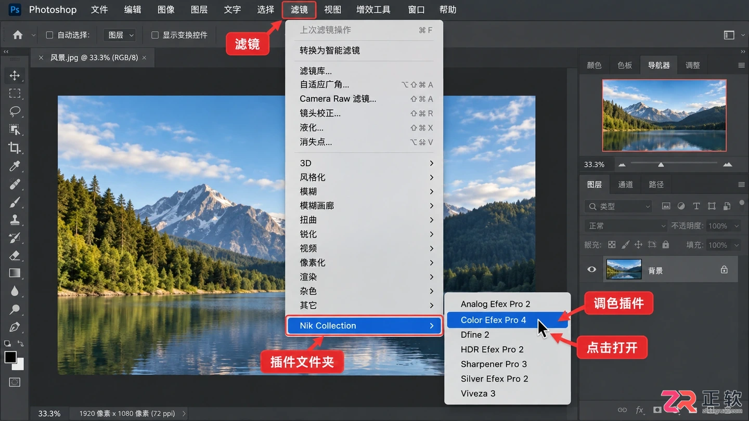Image resolution: width=749 pixels, height=421 pixels.
Task: Enable the 自动选择 checkbox
Action: click(49, 35)
